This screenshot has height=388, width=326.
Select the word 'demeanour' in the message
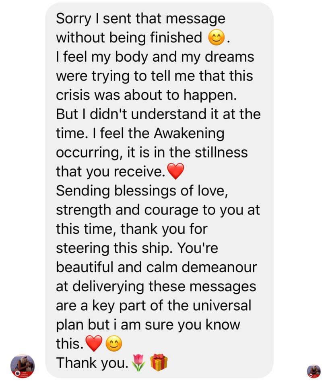(x=219, y=267)
